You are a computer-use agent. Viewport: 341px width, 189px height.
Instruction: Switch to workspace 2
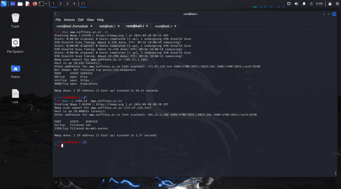(x=61, y=3)
